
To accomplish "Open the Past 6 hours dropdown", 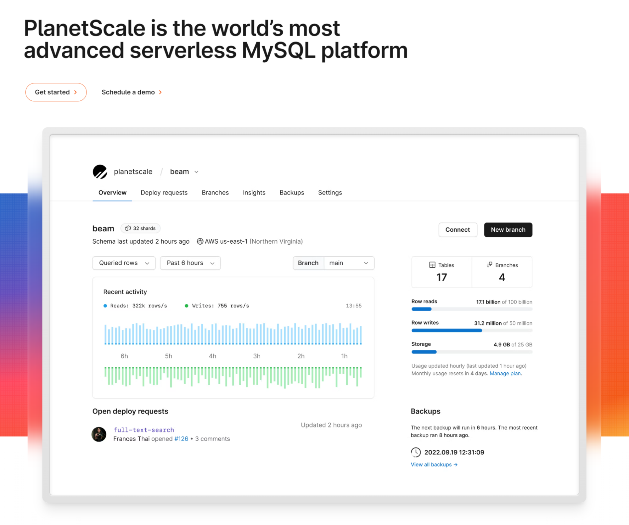I will pos(190,263).
